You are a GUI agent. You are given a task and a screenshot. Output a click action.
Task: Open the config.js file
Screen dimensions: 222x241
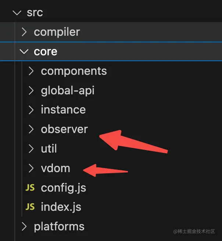pyautogui.click(x=63, y=188)
